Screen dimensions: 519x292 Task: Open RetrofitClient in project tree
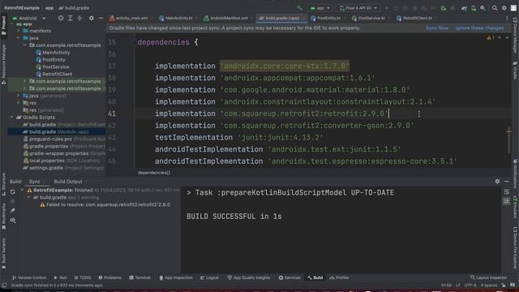click(54, 74)
